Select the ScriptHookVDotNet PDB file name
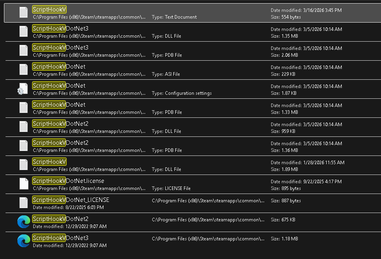Image resolution: width=381 pixels, height=259 pixels. 59,105
